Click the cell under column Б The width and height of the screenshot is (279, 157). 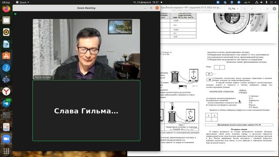pyautogui.click(x=214, y=119)
